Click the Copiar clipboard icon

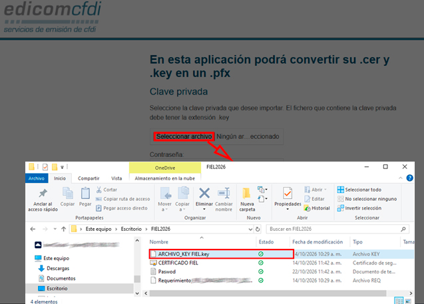tap(68, 193)
